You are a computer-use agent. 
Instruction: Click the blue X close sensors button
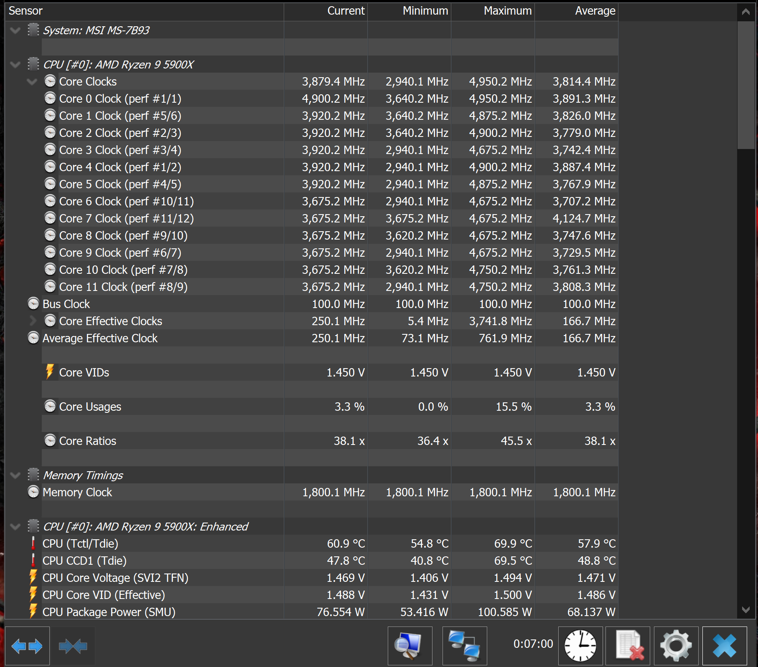(725, 646)
